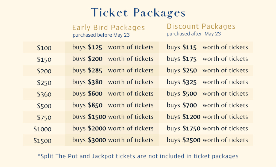The image size is (276, 167).
Task: Select the Early Bird Packages heading
Action: pyautogui.click(x=109, y=28)
